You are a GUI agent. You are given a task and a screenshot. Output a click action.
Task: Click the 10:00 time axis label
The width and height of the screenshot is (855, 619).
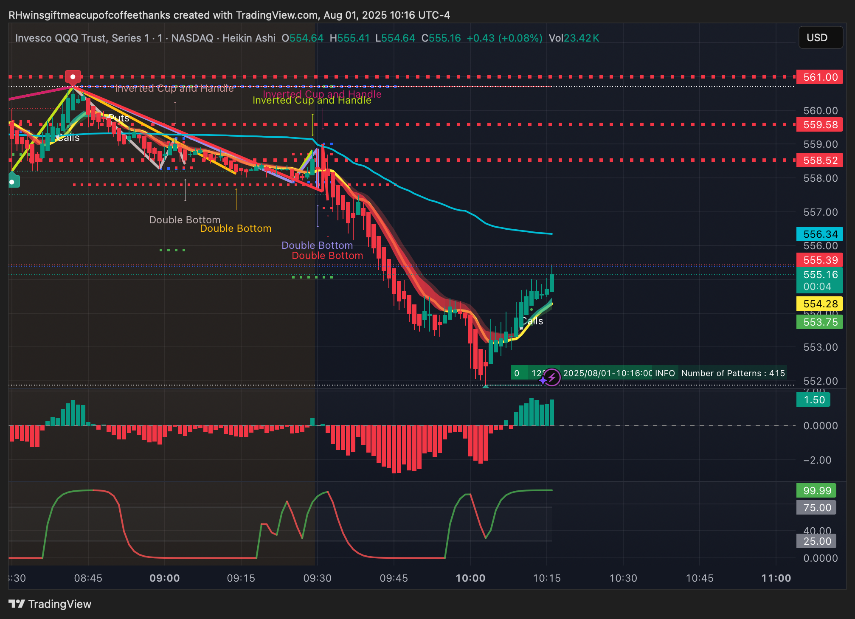(x=470, y=578)
